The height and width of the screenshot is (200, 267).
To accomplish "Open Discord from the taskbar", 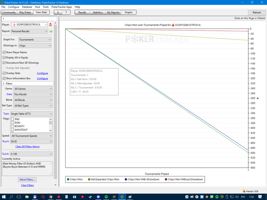I will click(98, 197).
